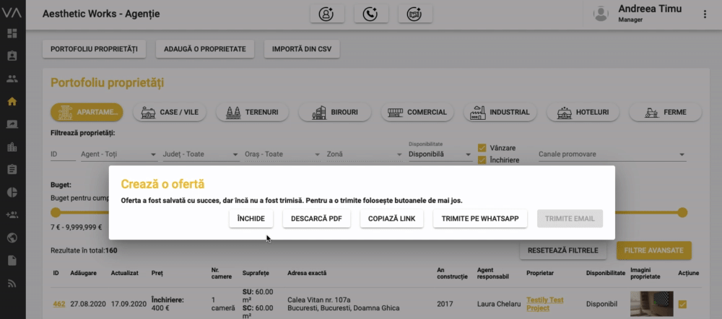The width and height of the screenshot is (722, 319).
Task: Open the Disponibilitate dropdown
Action: click(438, 154)
